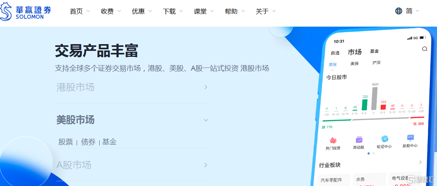Open the 关于 menu

(262, 11)
